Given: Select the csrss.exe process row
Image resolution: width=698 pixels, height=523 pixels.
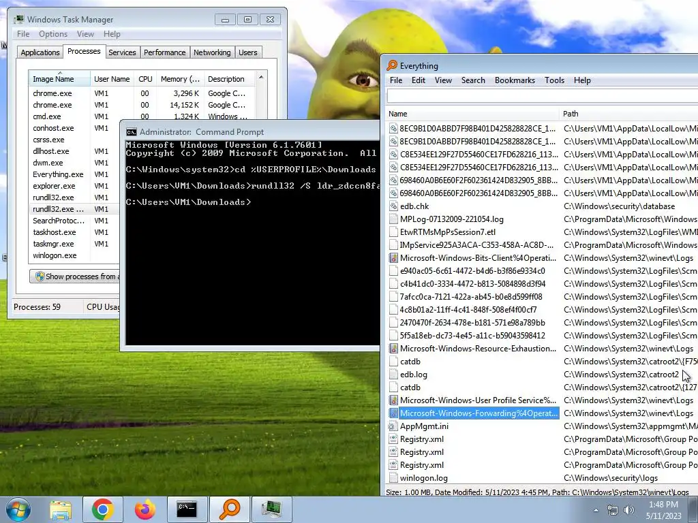Looking at the screenshot, I should pos(74,140).
